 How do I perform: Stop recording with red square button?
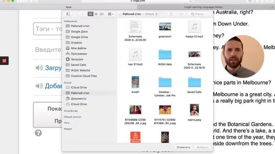click(x=4, y=61)
